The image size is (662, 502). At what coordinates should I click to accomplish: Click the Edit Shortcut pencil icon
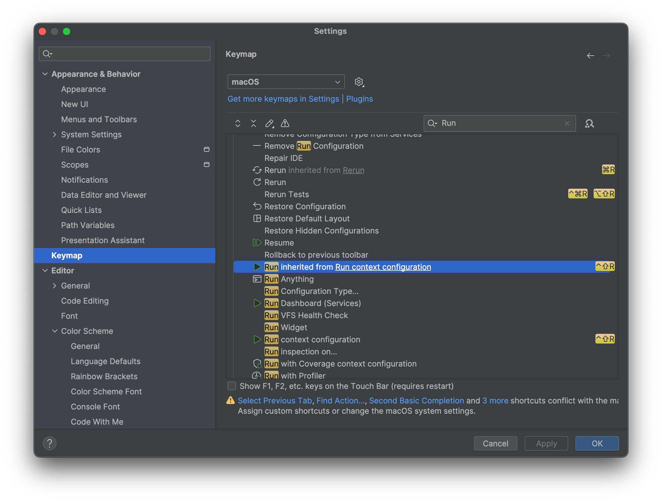(269, 123)
